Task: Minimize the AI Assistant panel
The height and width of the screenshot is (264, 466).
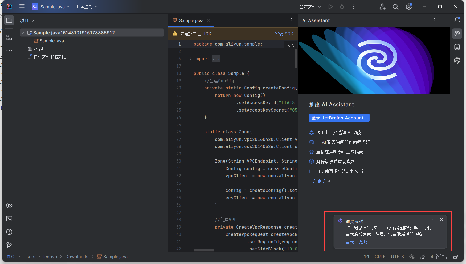Action: [x=443, y=20]
